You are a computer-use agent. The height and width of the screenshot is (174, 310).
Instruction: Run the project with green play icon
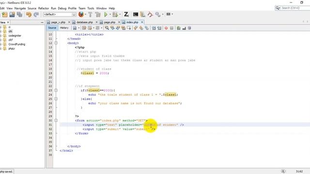[106, 14]
